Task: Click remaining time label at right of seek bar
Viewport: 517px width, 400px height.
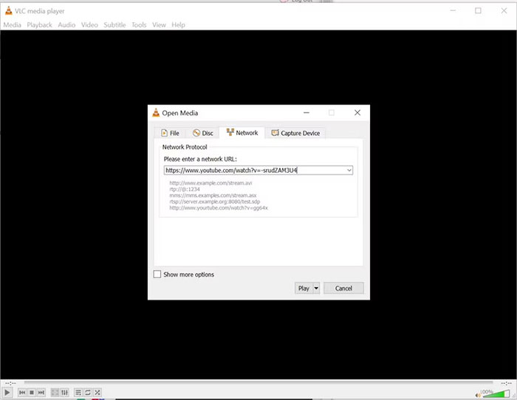Action: click(x=507, y=383)
